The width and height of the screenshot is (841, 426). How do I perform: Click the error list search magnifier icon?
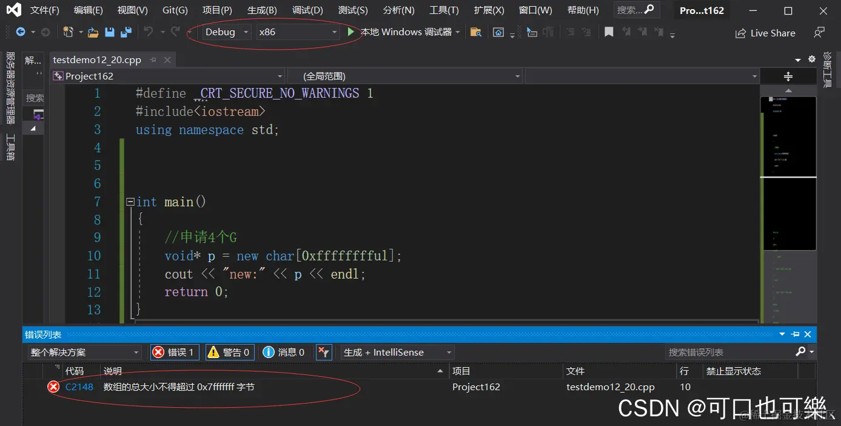click(x=800, y=352)
